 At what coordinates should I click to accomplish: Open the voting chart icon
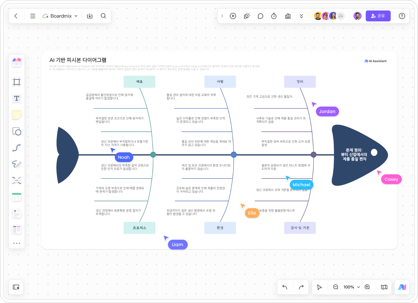point(288,16)
